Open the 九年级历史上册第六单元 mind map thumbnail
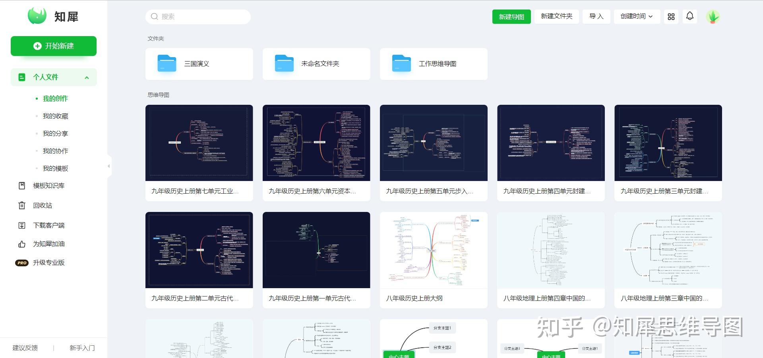The height and width of the screenshot is (358, 763). pyautogui.click(x=316, y=143)
